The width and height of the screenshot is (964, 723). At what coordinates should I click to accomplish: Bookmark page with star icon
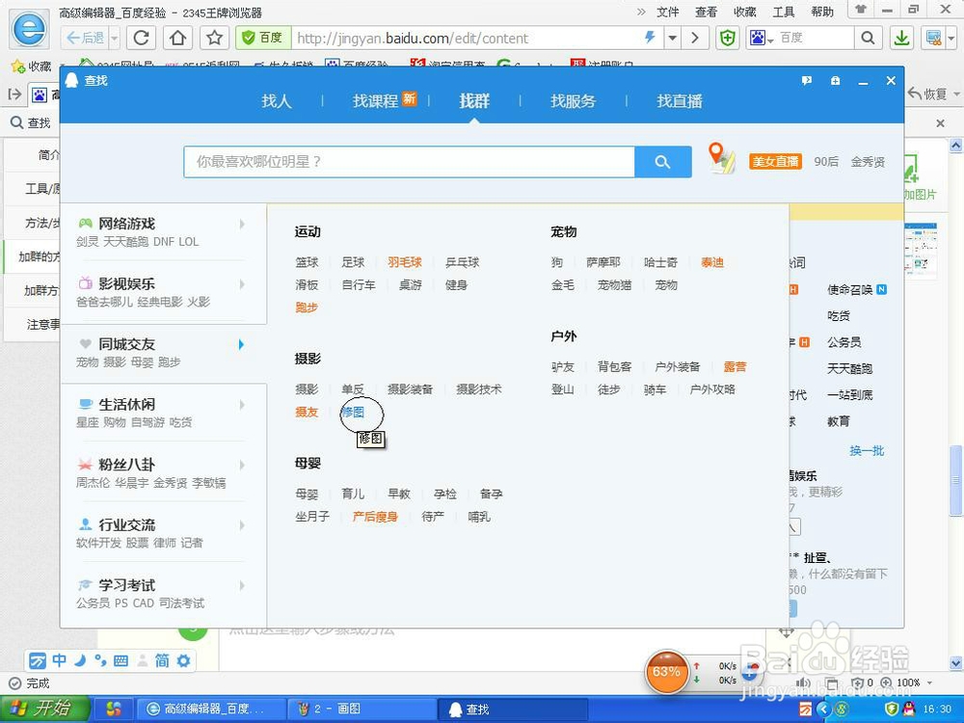tap(215, 39)
